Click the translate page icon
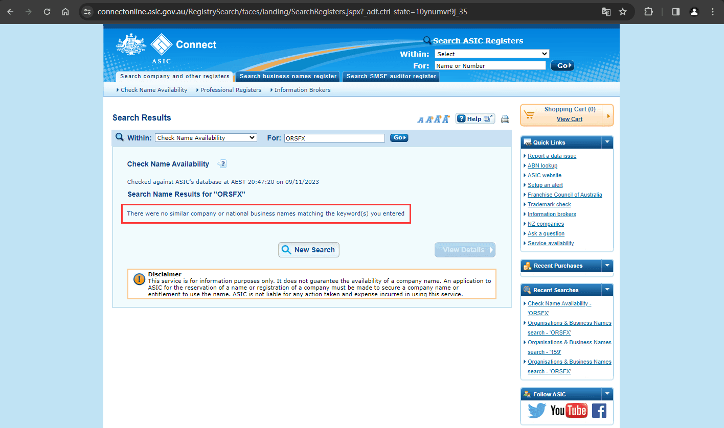This screenshot has height=428, width=724. [606, 11]
